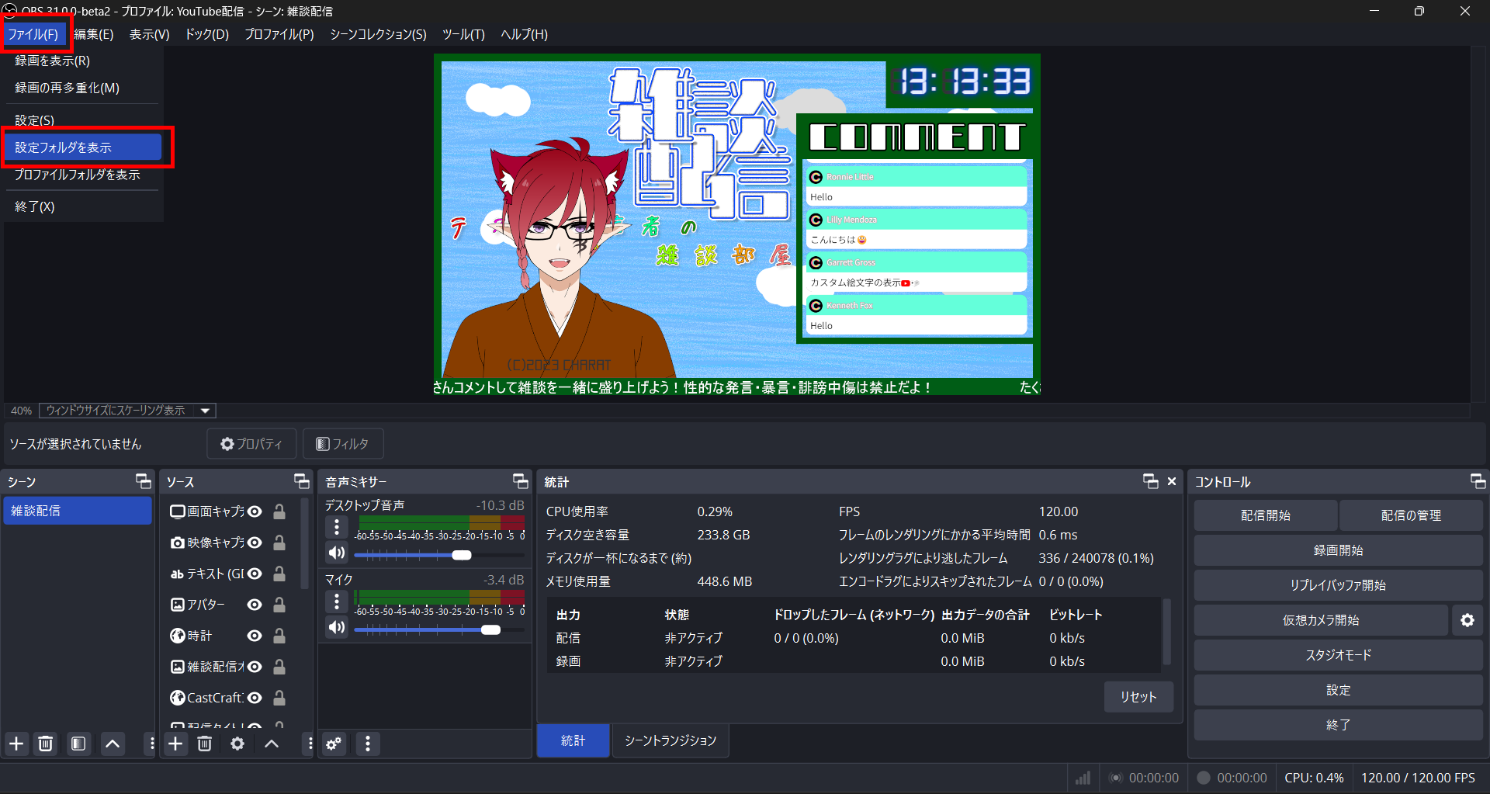Click 録画開始 button

pos(1339,550)
